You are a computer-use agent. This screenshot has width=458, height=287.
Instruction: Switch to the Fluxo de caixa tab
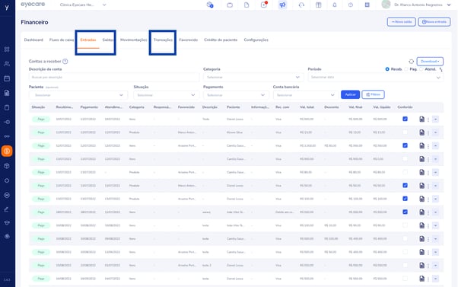click(x=62, y=40)
